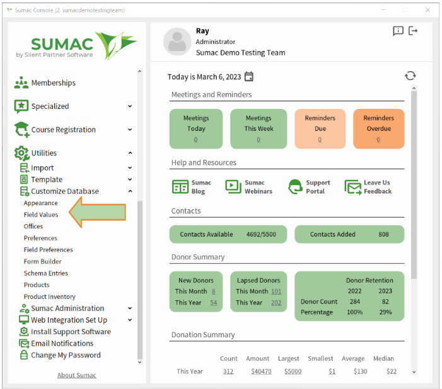
Task: Click the user profile avatar
Action: (177, 42)
